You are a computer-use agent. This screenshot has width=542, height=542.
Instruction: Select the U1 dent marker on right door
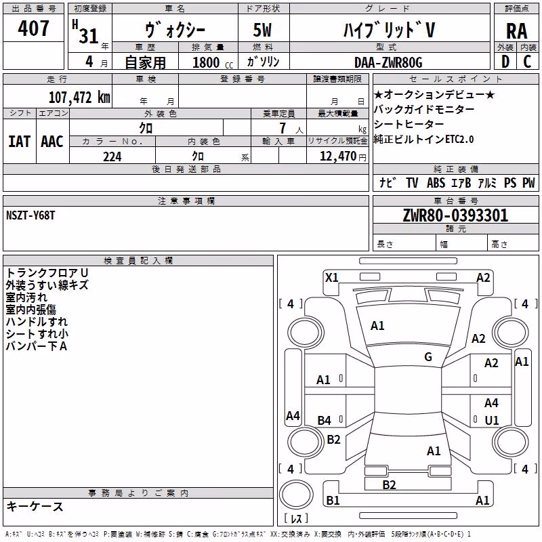point(492,420)
